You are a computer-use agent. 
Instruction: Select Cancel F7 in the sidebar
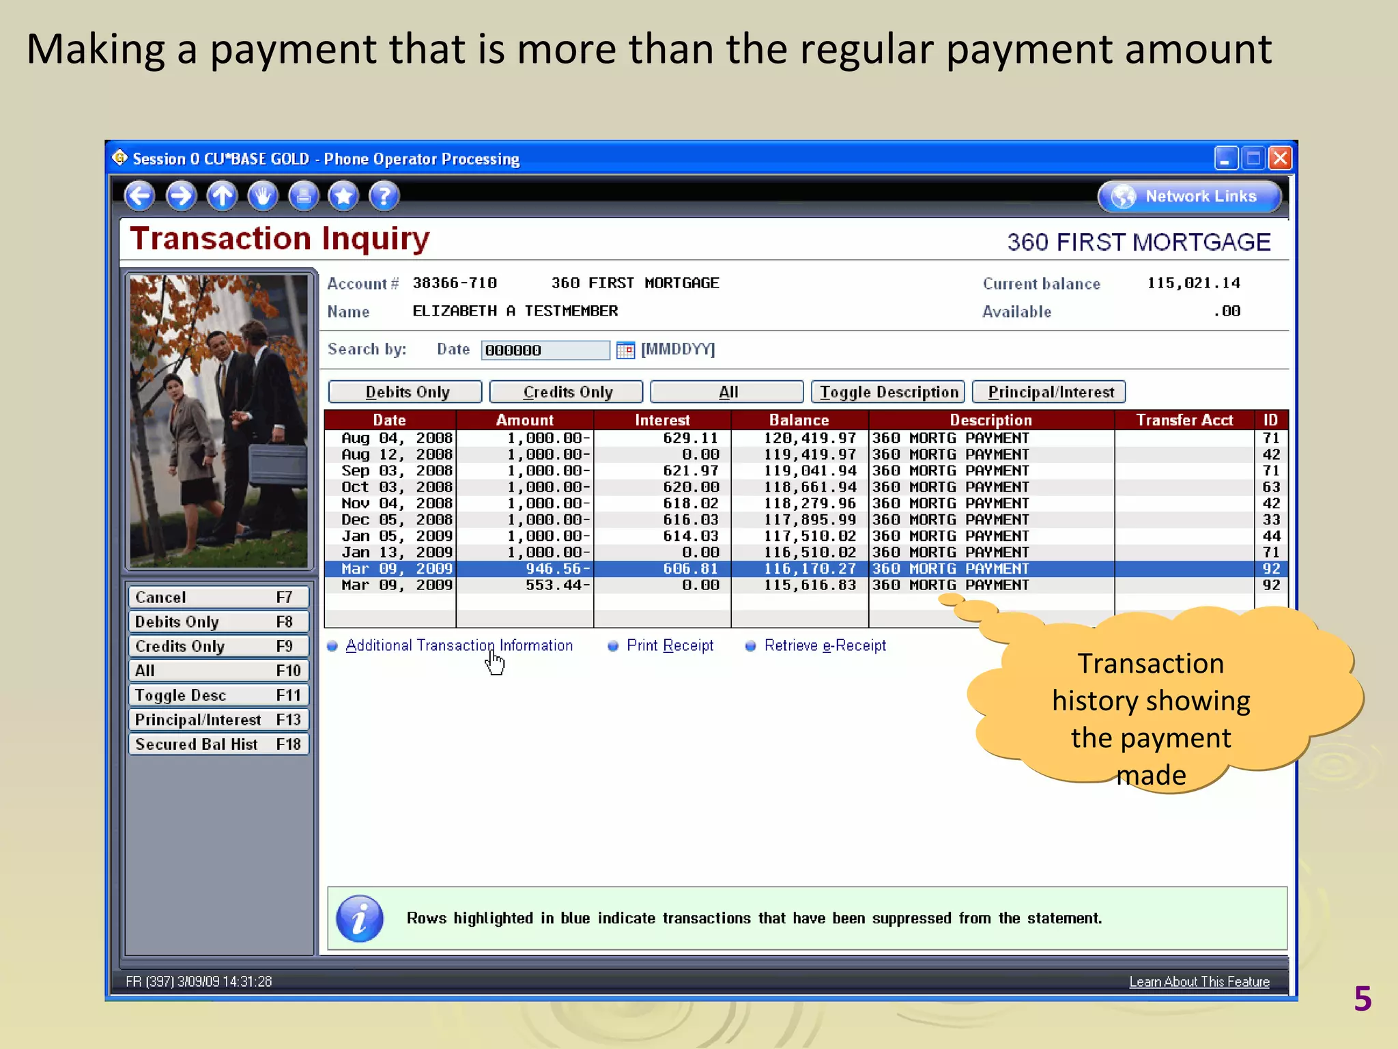[x=218, y=598]
